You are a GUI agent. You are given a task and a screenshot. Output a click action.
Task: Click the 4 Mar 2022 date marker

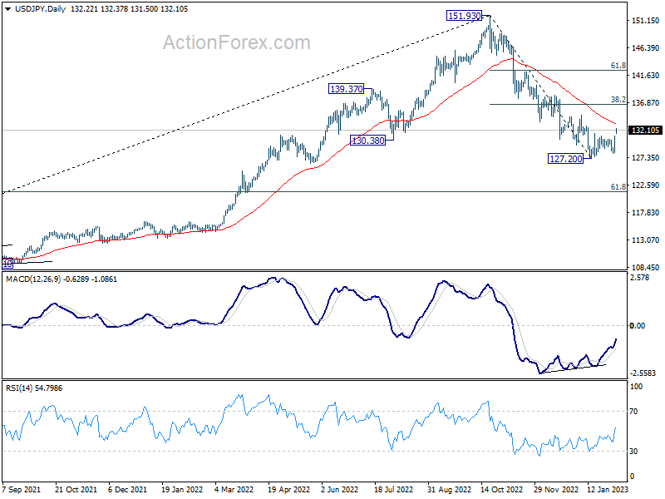click(234, 489)
